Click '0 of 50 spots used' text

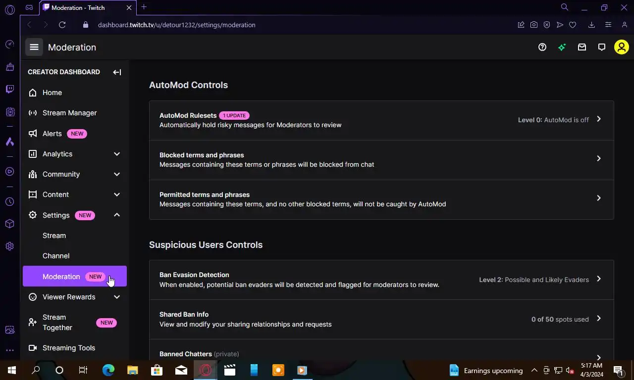[560, 319]
